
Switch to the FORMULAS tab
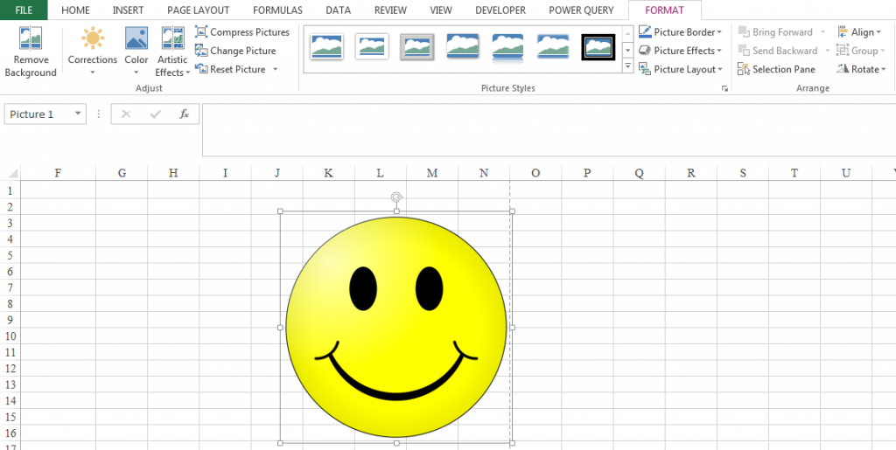[x=277, y=10]
